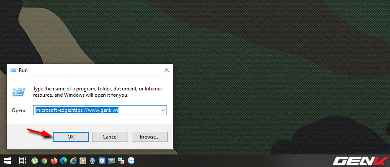Viewport: 390px width, 167px height.
Task: Click the Run title bar icon
Action: point(13,70)
